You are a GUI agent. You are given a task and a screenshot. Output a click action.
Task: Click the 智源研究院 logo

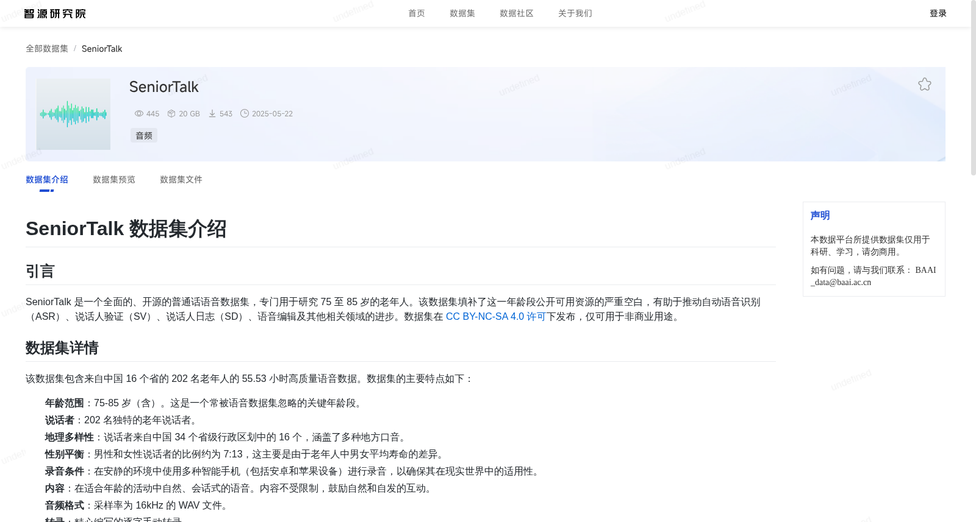point(55,13)
